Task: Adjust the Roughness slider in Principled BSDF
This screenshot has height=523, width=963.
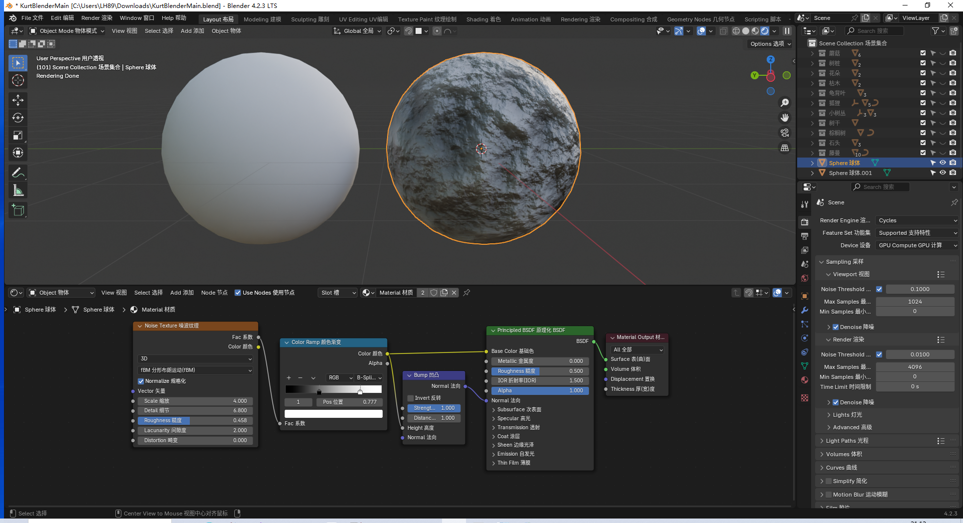Action: (539, 371)
